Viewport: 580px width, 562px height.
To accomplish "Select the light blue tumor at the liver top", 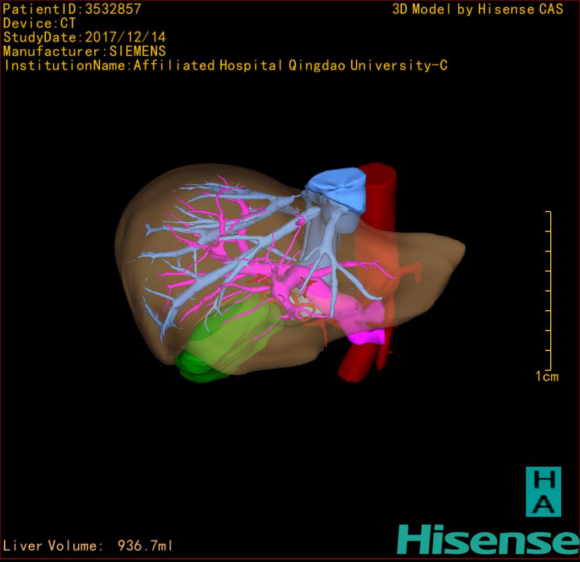I will pos(337,190).
